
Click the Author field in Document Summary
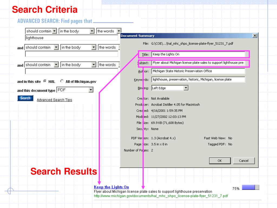198,71
